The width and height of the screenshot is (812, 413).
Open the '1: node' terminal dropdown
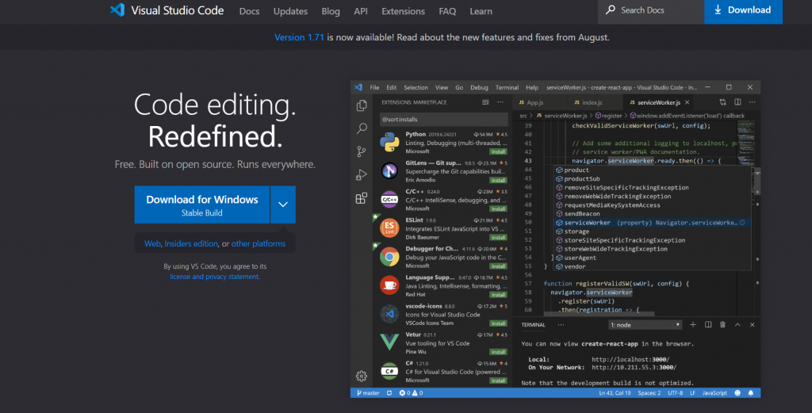pyautogui.click(x=645, y=325)
